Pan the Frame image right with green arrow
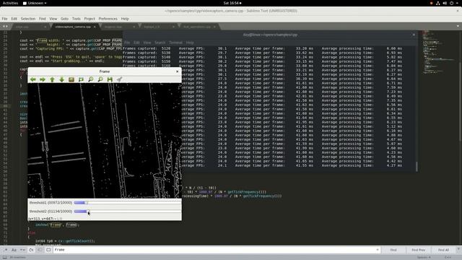 click(43, 79)
